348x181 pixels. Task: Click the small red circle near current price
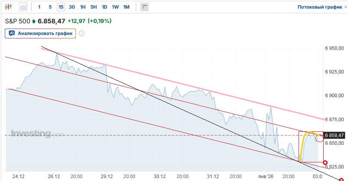[x=319, y=139]
